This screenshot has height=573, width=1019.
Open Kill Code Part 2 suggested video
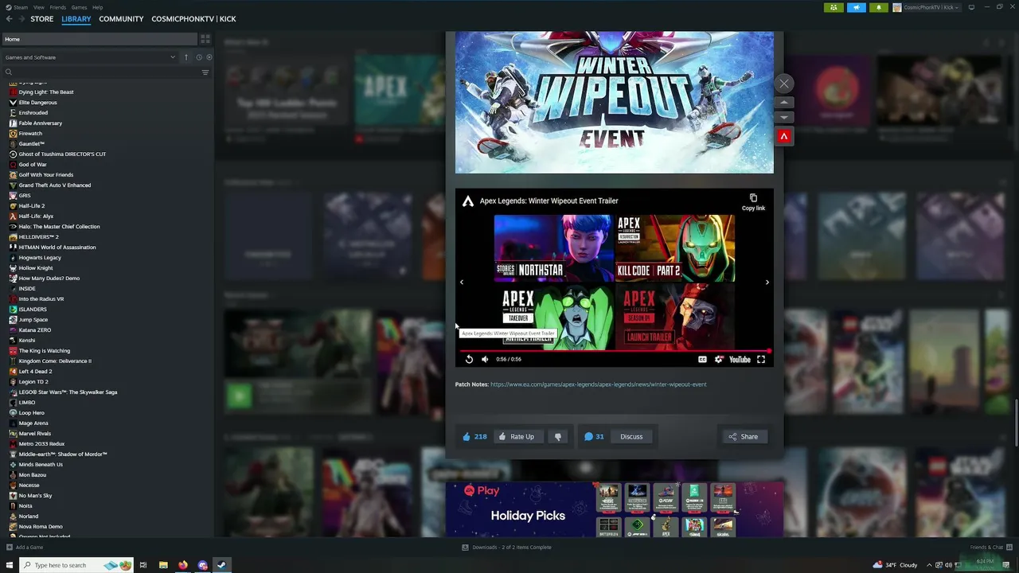coord(675,248)
